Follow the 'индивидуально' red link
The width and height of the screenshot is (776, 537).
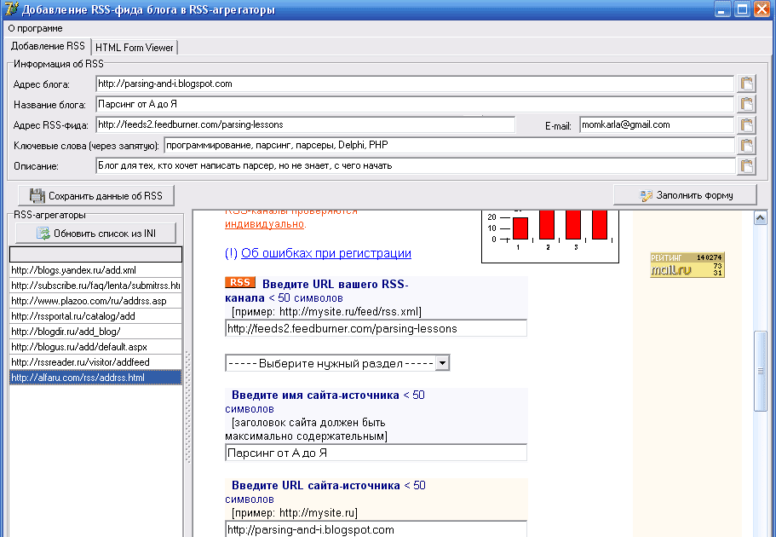265,224
